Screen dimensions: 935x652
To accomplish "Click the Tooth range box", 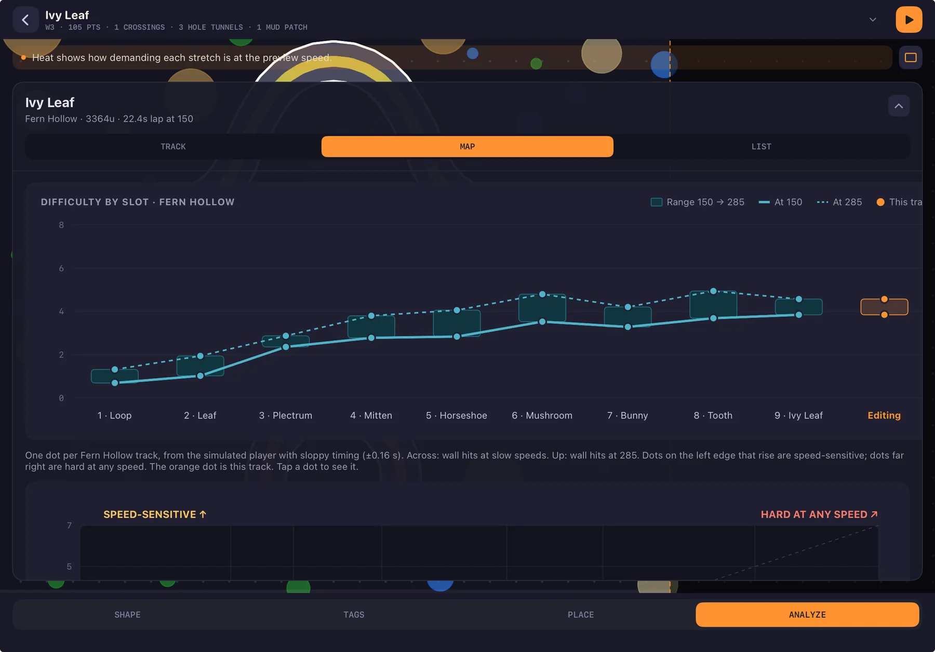I will [x=713, y=304].
